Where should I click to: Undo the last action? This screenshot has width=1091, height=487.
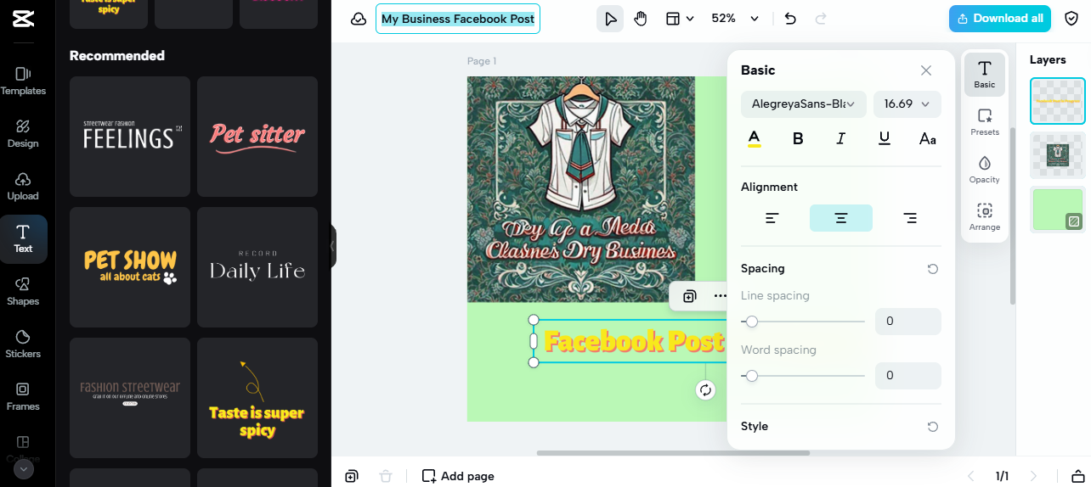click(x=790, y=19)
